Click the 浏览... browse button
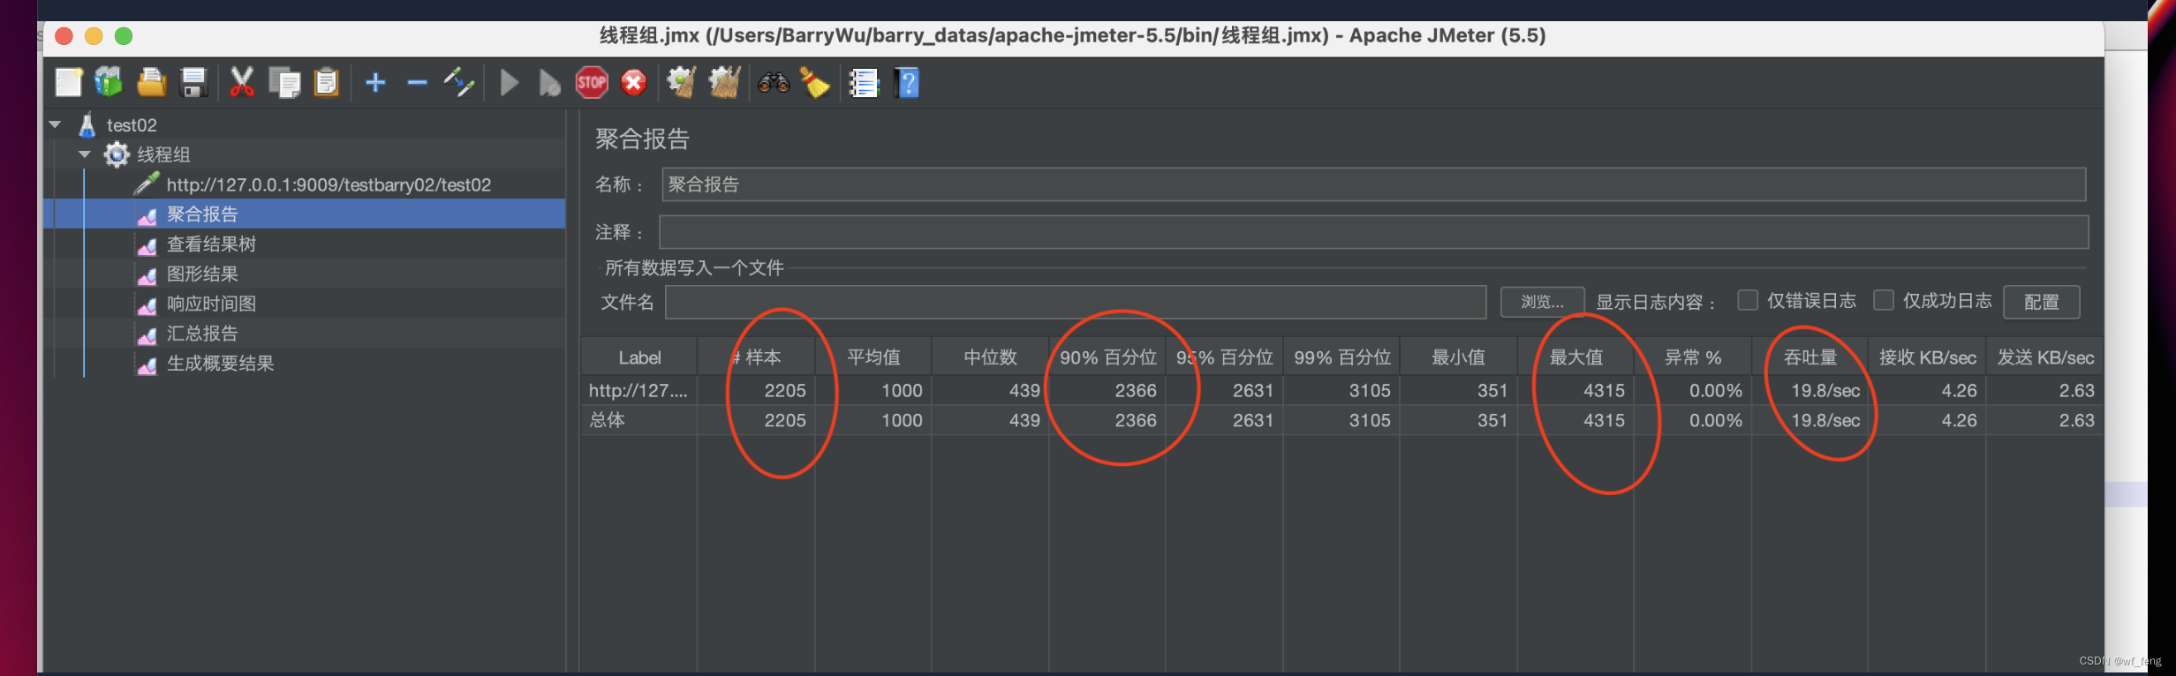 pos(1542,302)
